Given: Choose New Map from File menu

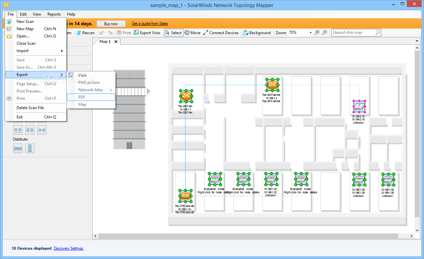Looking at the screenshot, I should 36,29.
